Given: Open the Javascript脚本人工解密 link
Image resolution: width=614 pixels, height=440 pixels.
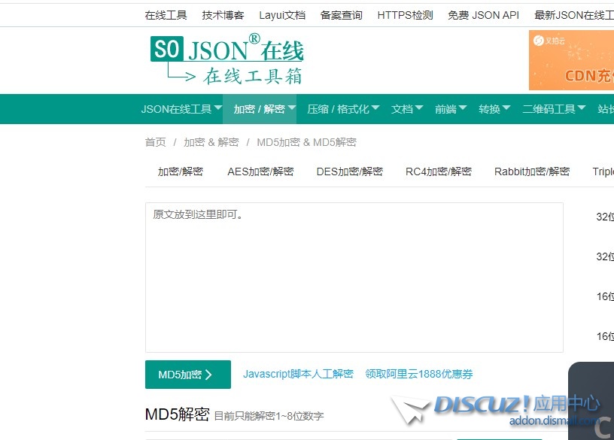Looking at the screenshot, I should [298, 374].
